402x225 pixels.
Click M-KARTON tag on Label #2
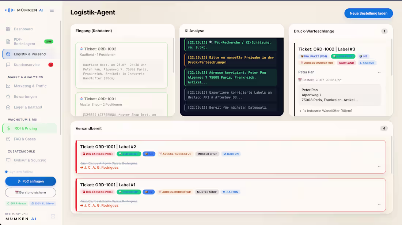click(x=231, y=154)
